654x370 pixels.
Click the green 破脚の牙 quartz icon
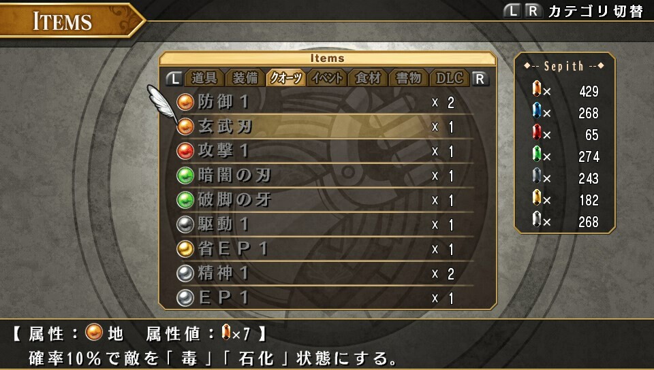(x=185, y=200)
